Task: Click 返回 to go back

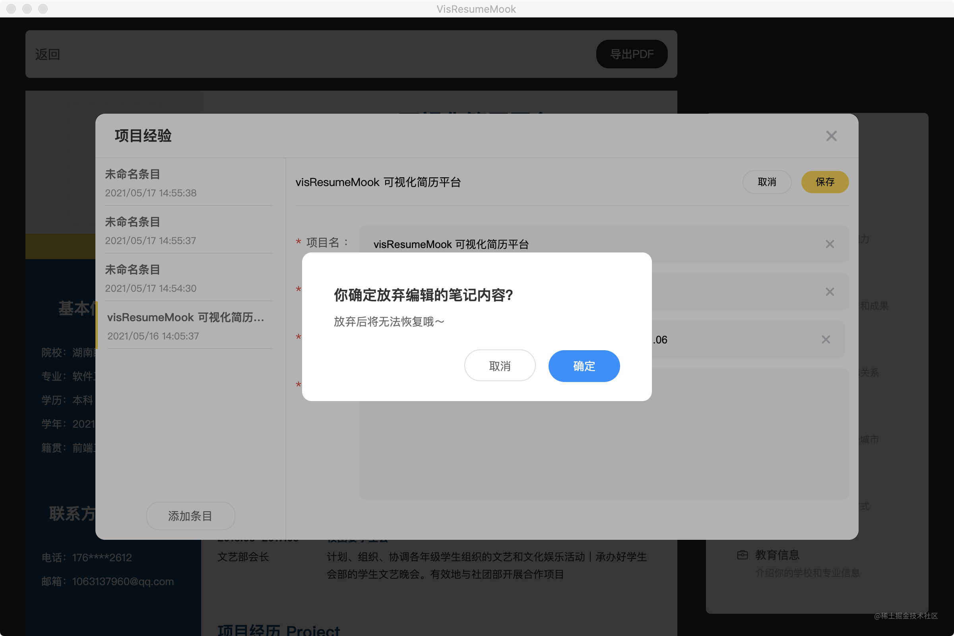Action: coord(48,54)
